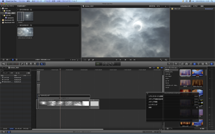Open the ウインドウ menu
The height and width of the screenshot is (134, 215).
pyautogui.click(x=66, y=1)
